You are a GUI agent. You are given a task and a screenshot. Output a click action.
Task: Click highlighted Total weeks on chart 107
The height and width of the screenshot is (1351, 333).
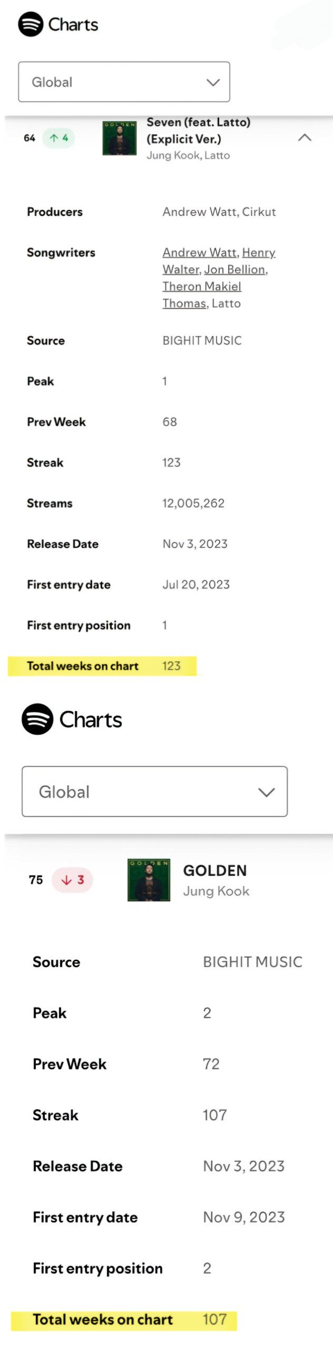coord(124,1319)
